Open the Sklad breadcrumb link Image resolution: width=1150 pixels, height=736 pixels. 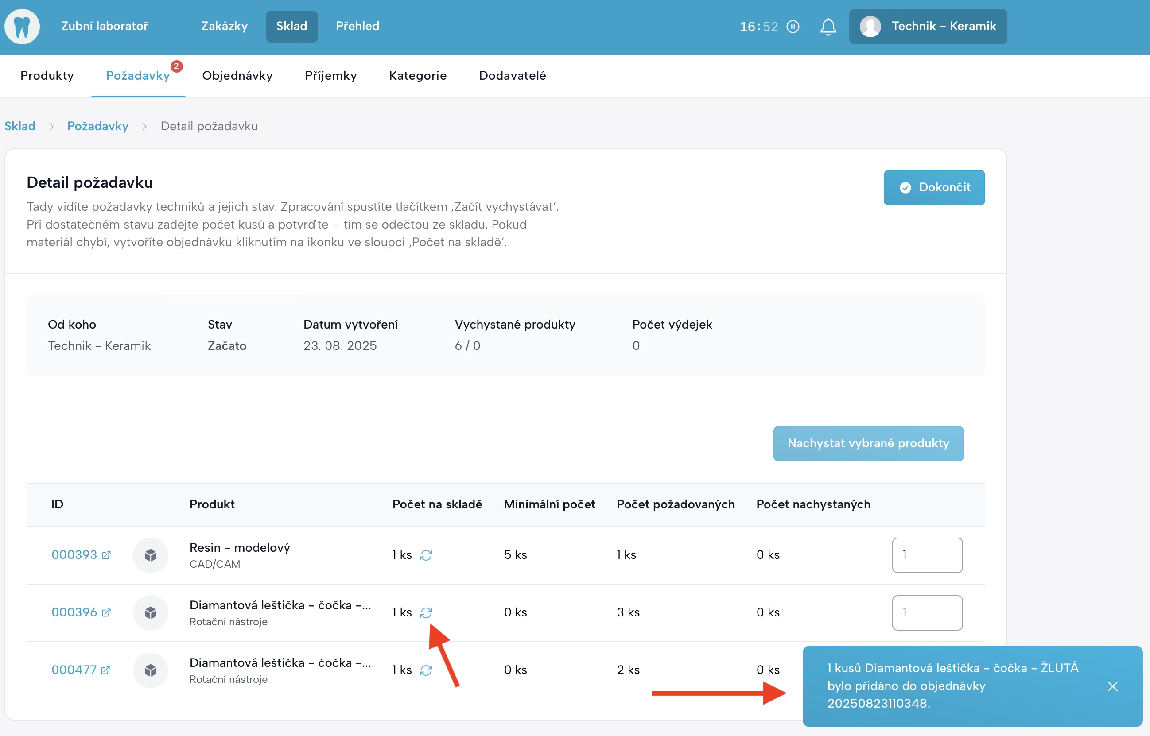[x=20, y=126]
